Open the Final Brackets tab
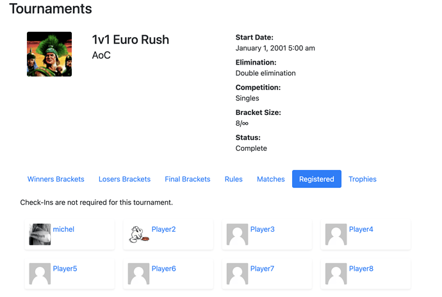 (x=188, y=179)
